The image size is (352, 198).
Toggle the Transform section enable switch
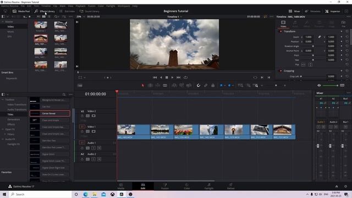(280, 31)
